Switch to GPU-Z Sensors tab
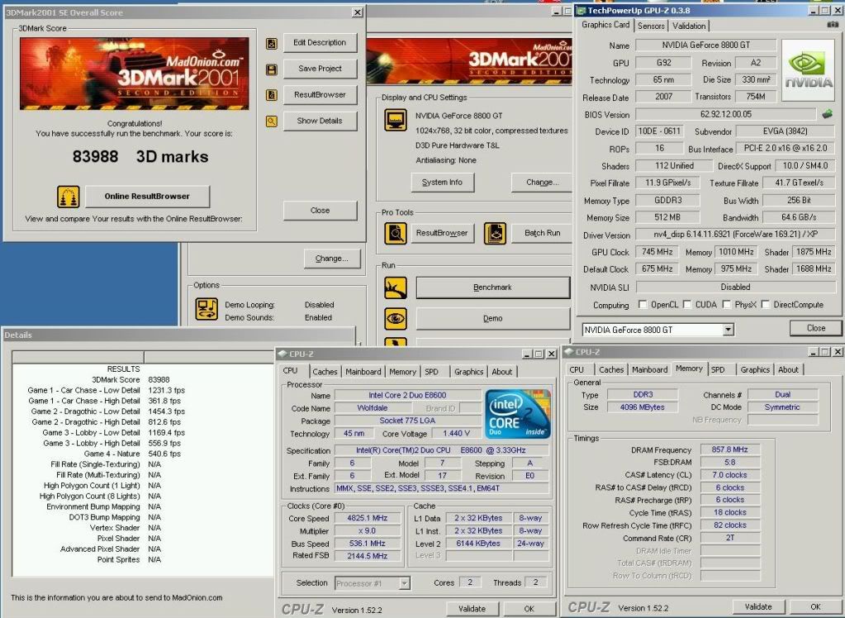The width and height of the screenshot is (845, 618). pos(651,26)
